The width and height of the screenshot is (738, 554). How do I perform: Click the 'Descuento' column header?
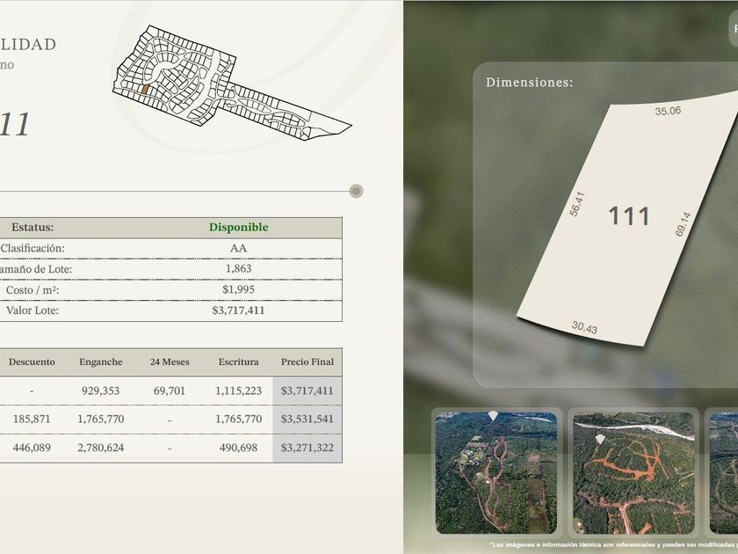point(32,361)
